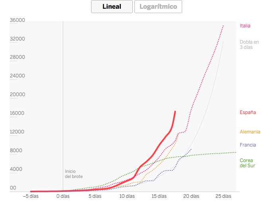Click the 24000 y-axis label
Image resolution: width=274 pixels, height=207 pixels.
tap(17, 76)
